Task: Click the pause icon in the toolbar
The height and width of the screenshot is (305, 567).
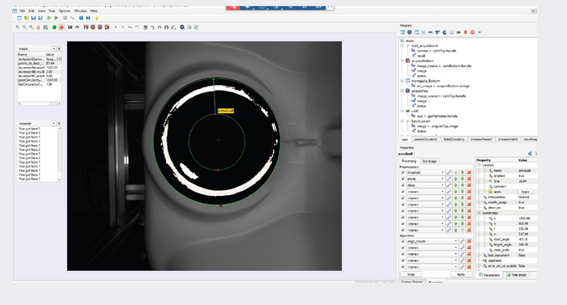Action: (81, 18)
